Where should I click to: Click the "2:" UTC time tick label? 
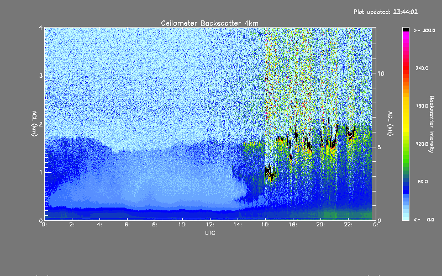(x=72, y=225)
